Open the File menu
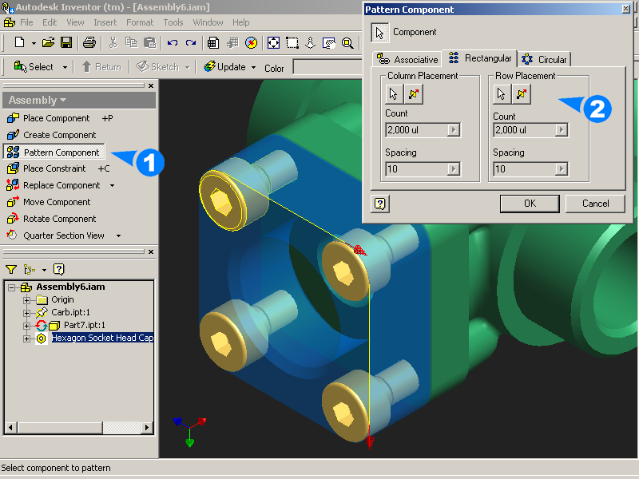The height and width of the screenshot is (479, 639). 26,22
